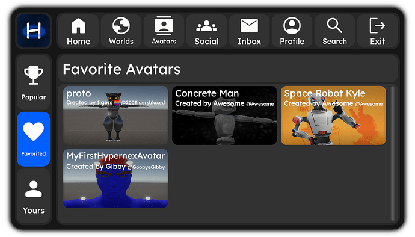415x237 pixels.
Task: Show Yours avatars person icon
Action: click(34, 189)
